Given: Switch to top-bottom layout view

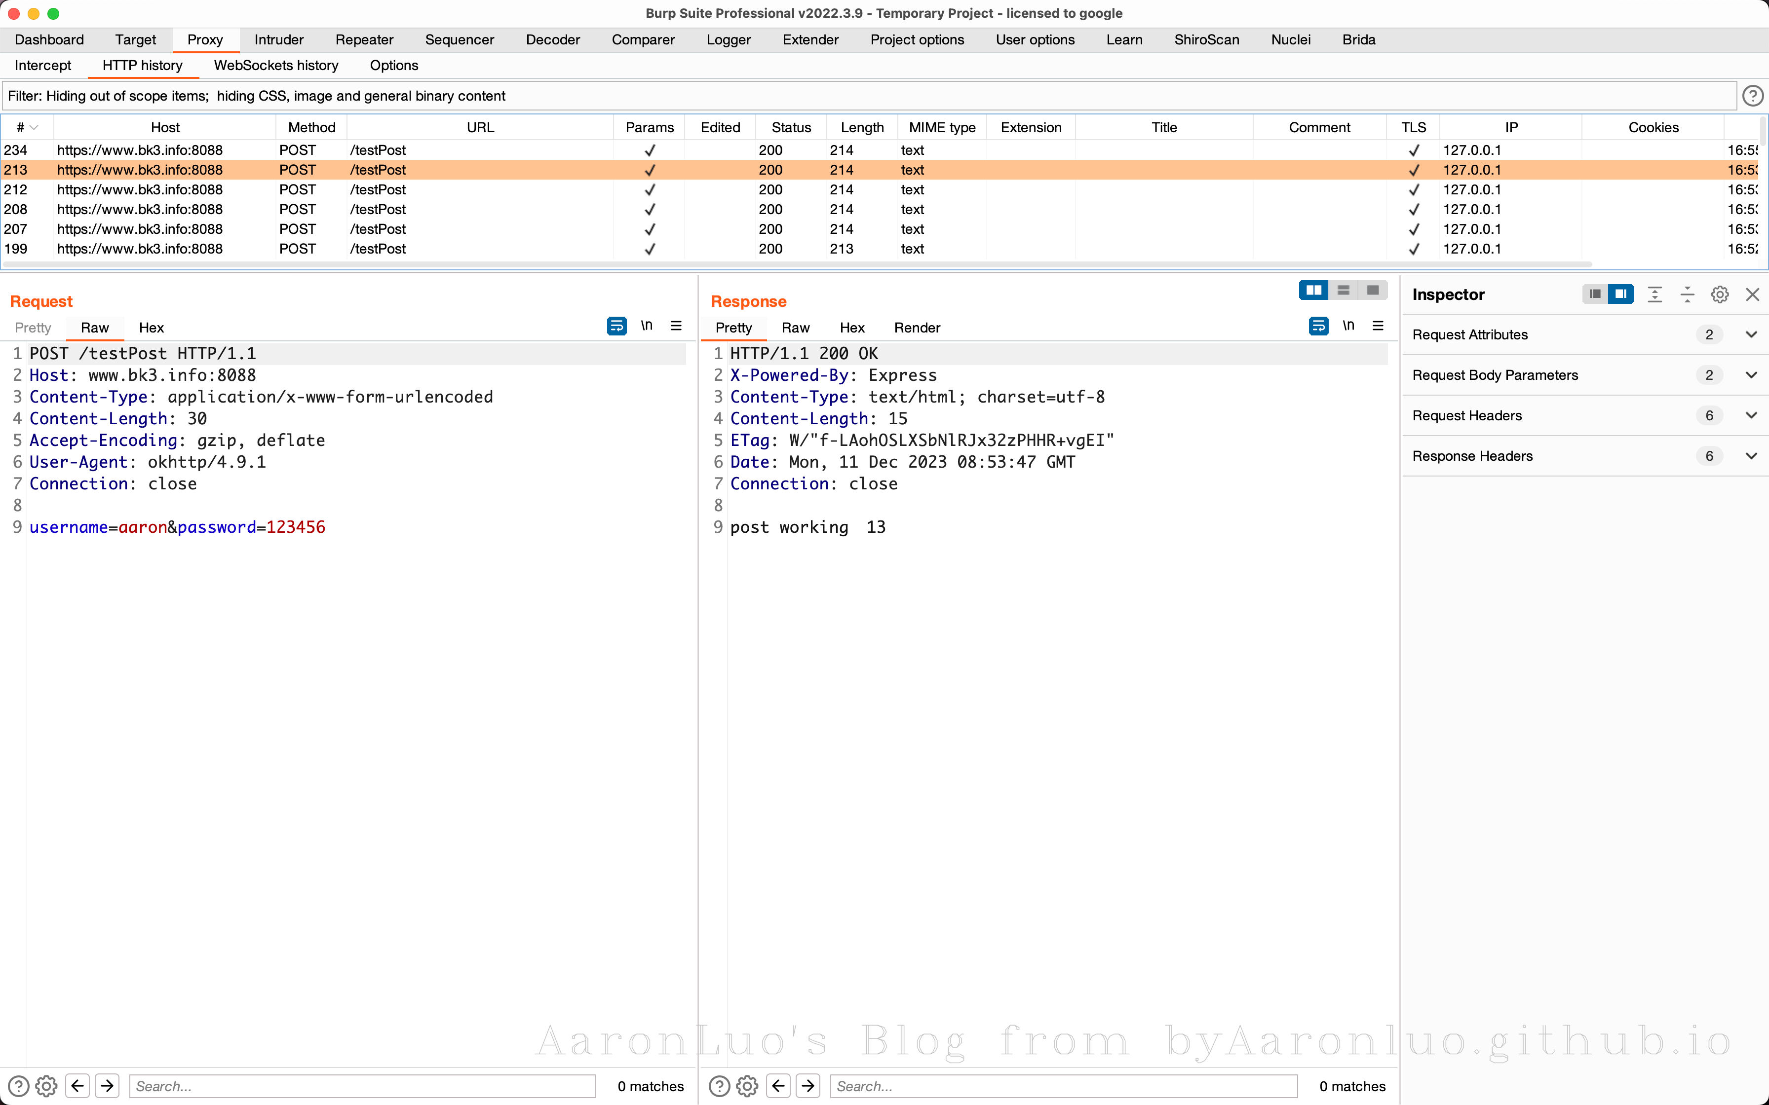Looking at the screenshot, I should 1344,291.
